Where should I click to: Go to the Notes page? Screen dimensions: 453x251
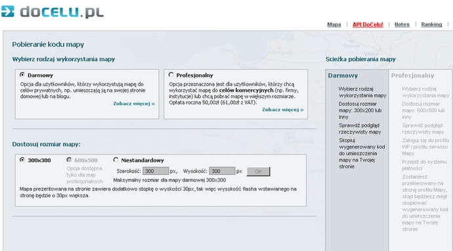pos(402,24)
